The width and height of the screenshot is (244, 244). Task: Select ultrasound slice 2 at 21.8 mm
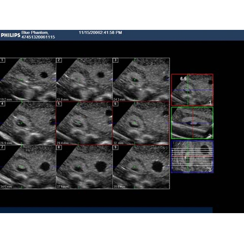[x=84, y=80]
